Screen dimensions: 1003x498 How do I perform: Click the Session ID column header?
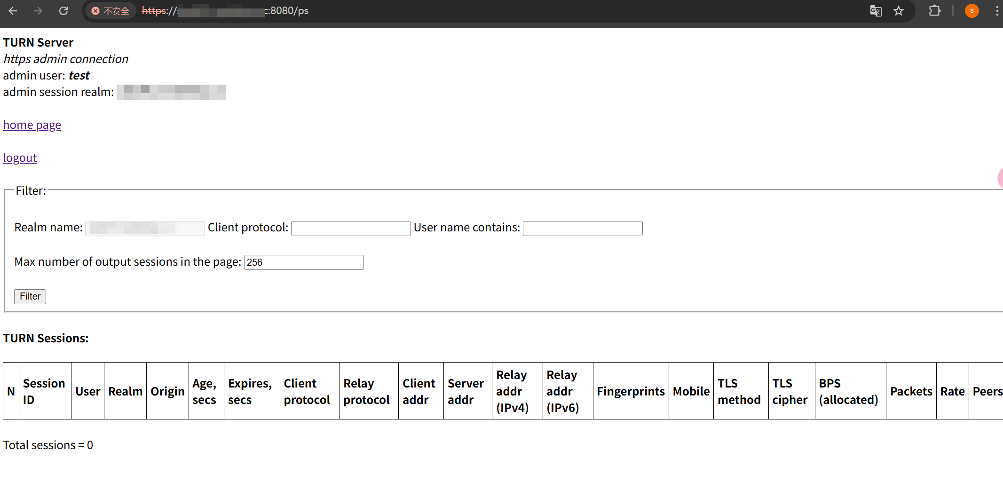tap(44, 391)
